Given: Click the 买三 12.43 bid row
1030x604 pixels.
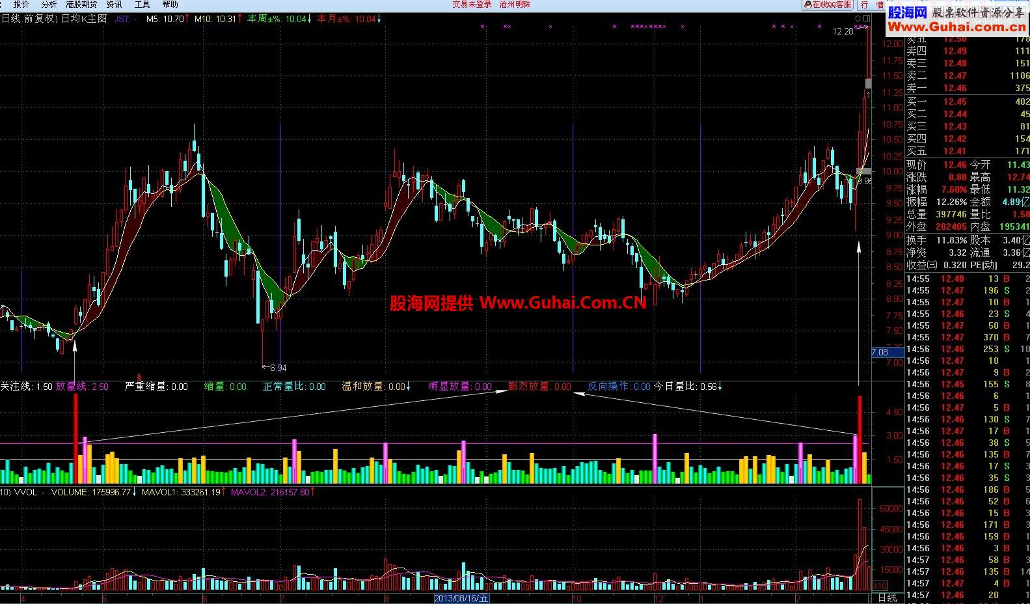Looking at the screenshot, I should click(968, 126).
